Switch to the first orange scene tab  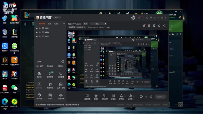[42, 24]
